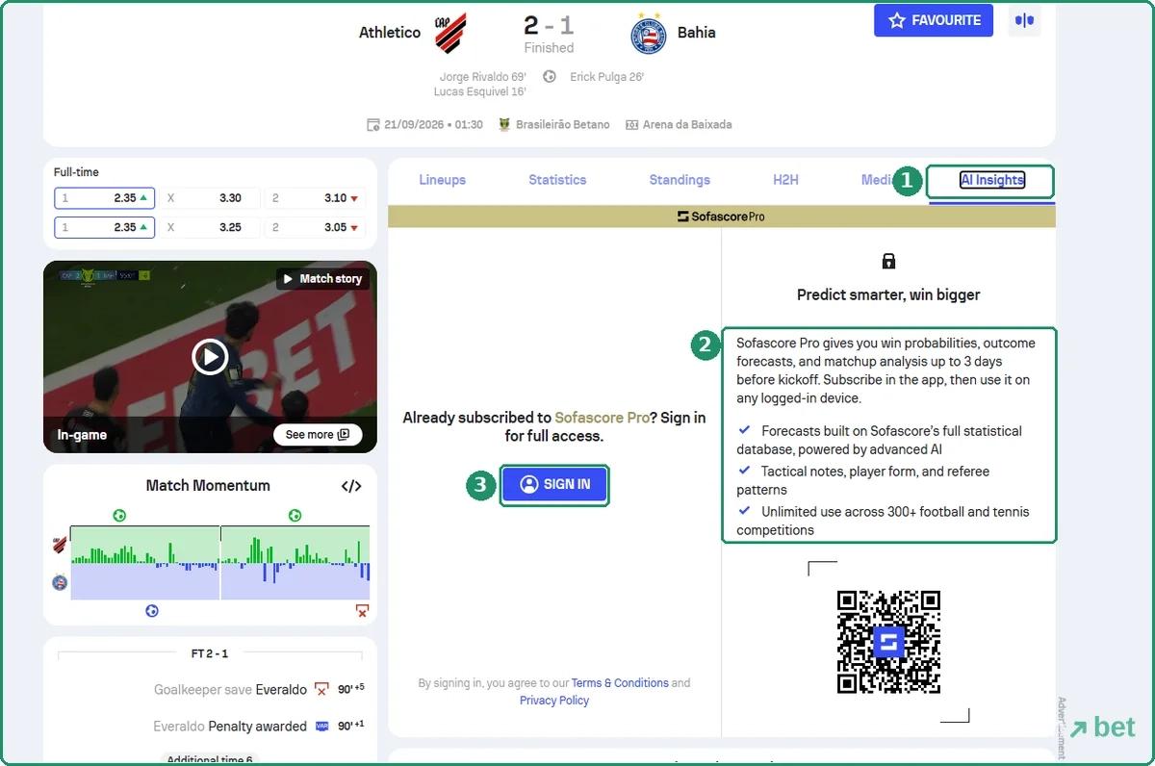Open the Statistics tab

[557, 180]
